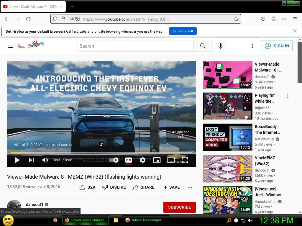Open the Firefox hamburger application menu

[295, 19]
